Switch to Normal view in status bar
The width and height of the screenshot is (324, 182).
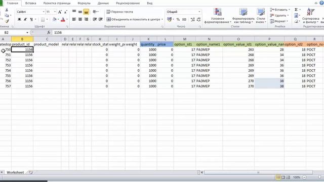278,177
